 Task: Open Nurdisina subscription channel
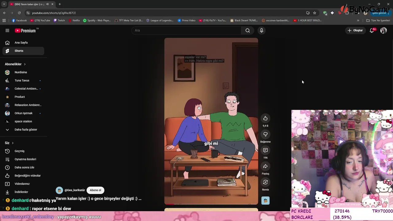[x=23, y=72]
